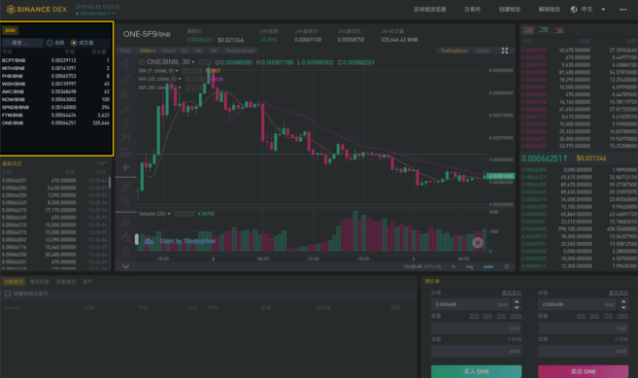This screenshot has height=378, width=638.
Task: Click the scroll to latest bar button
Action: tap(478, 243)
